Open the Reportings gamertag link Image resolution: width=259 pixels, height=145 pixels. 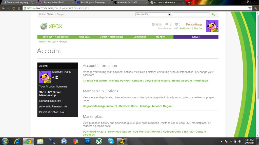tap(194, 24)
